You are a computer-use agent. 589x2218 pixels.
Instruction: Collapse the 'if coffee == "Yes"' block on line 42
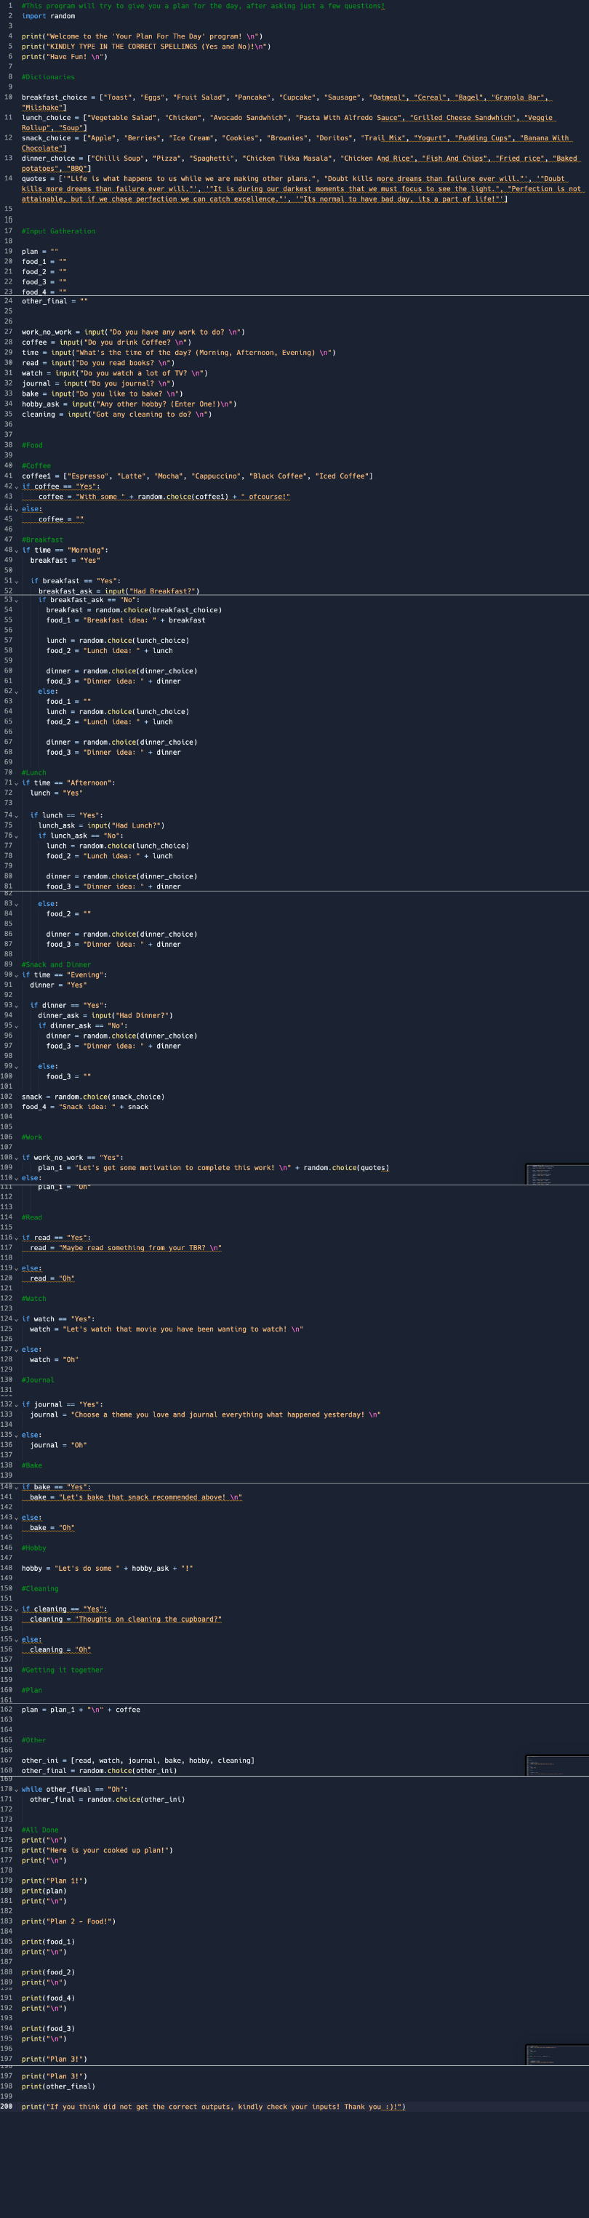[16, 487]
